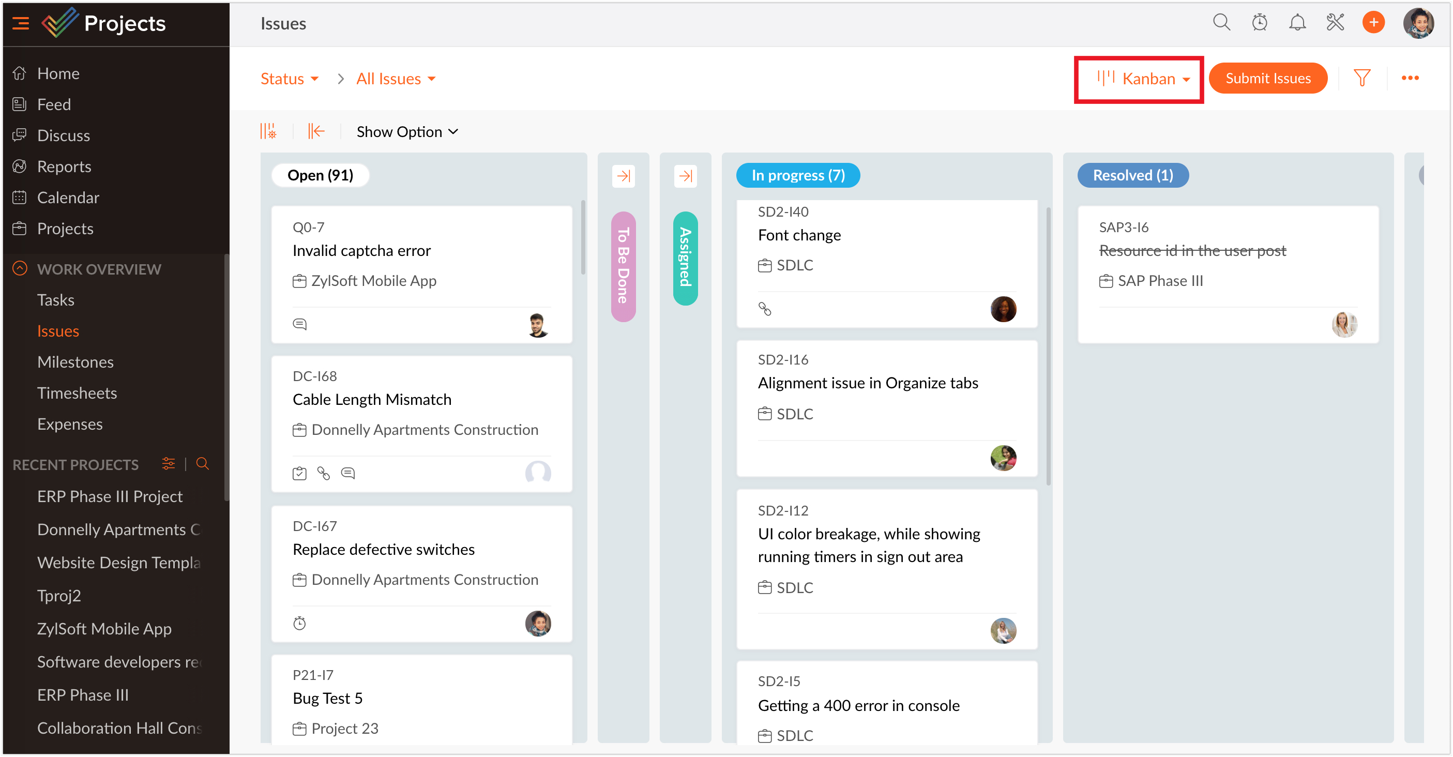Click the Submit Issues button

pos(1267,79)
